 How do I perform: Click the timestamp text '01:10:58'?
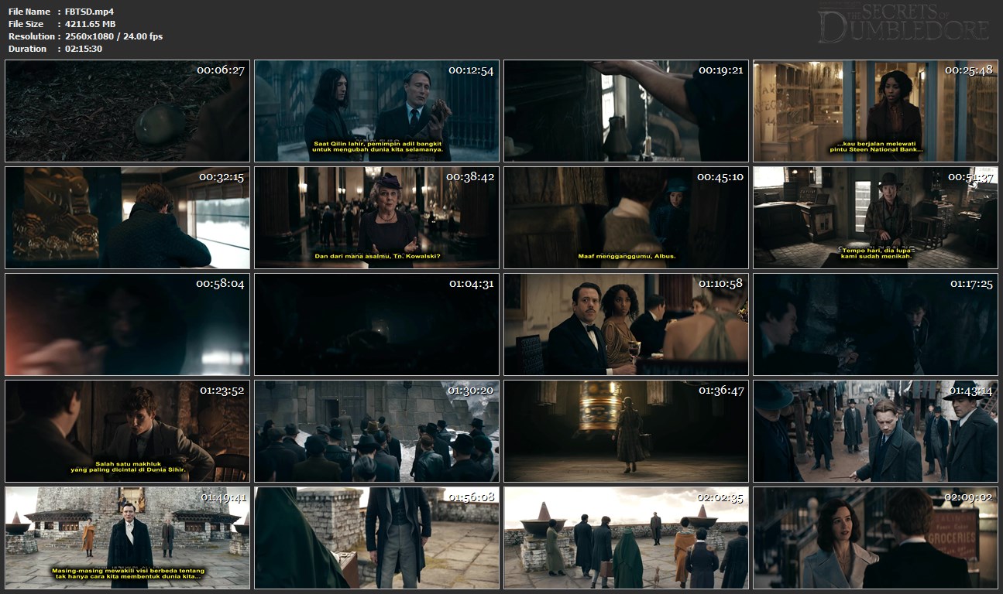coord(720,283)
